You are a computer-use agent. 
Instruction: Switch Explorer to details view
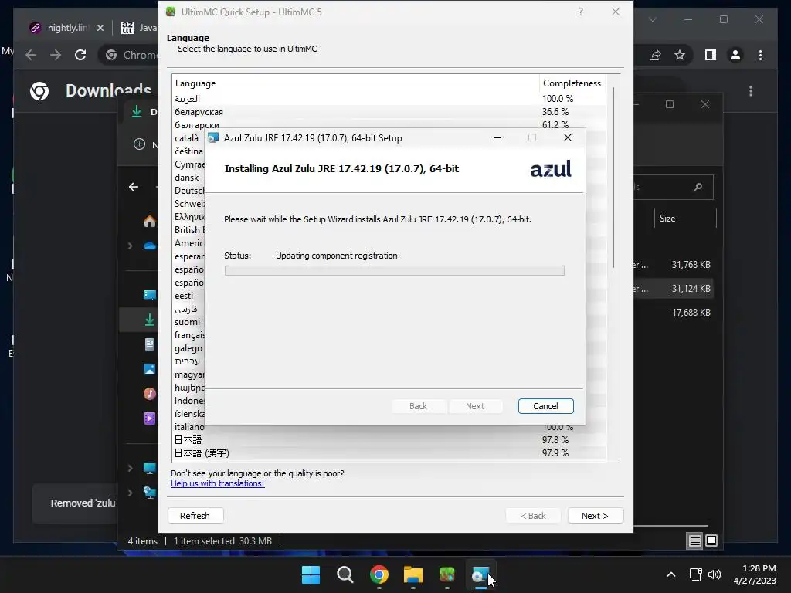coord(694,541)
